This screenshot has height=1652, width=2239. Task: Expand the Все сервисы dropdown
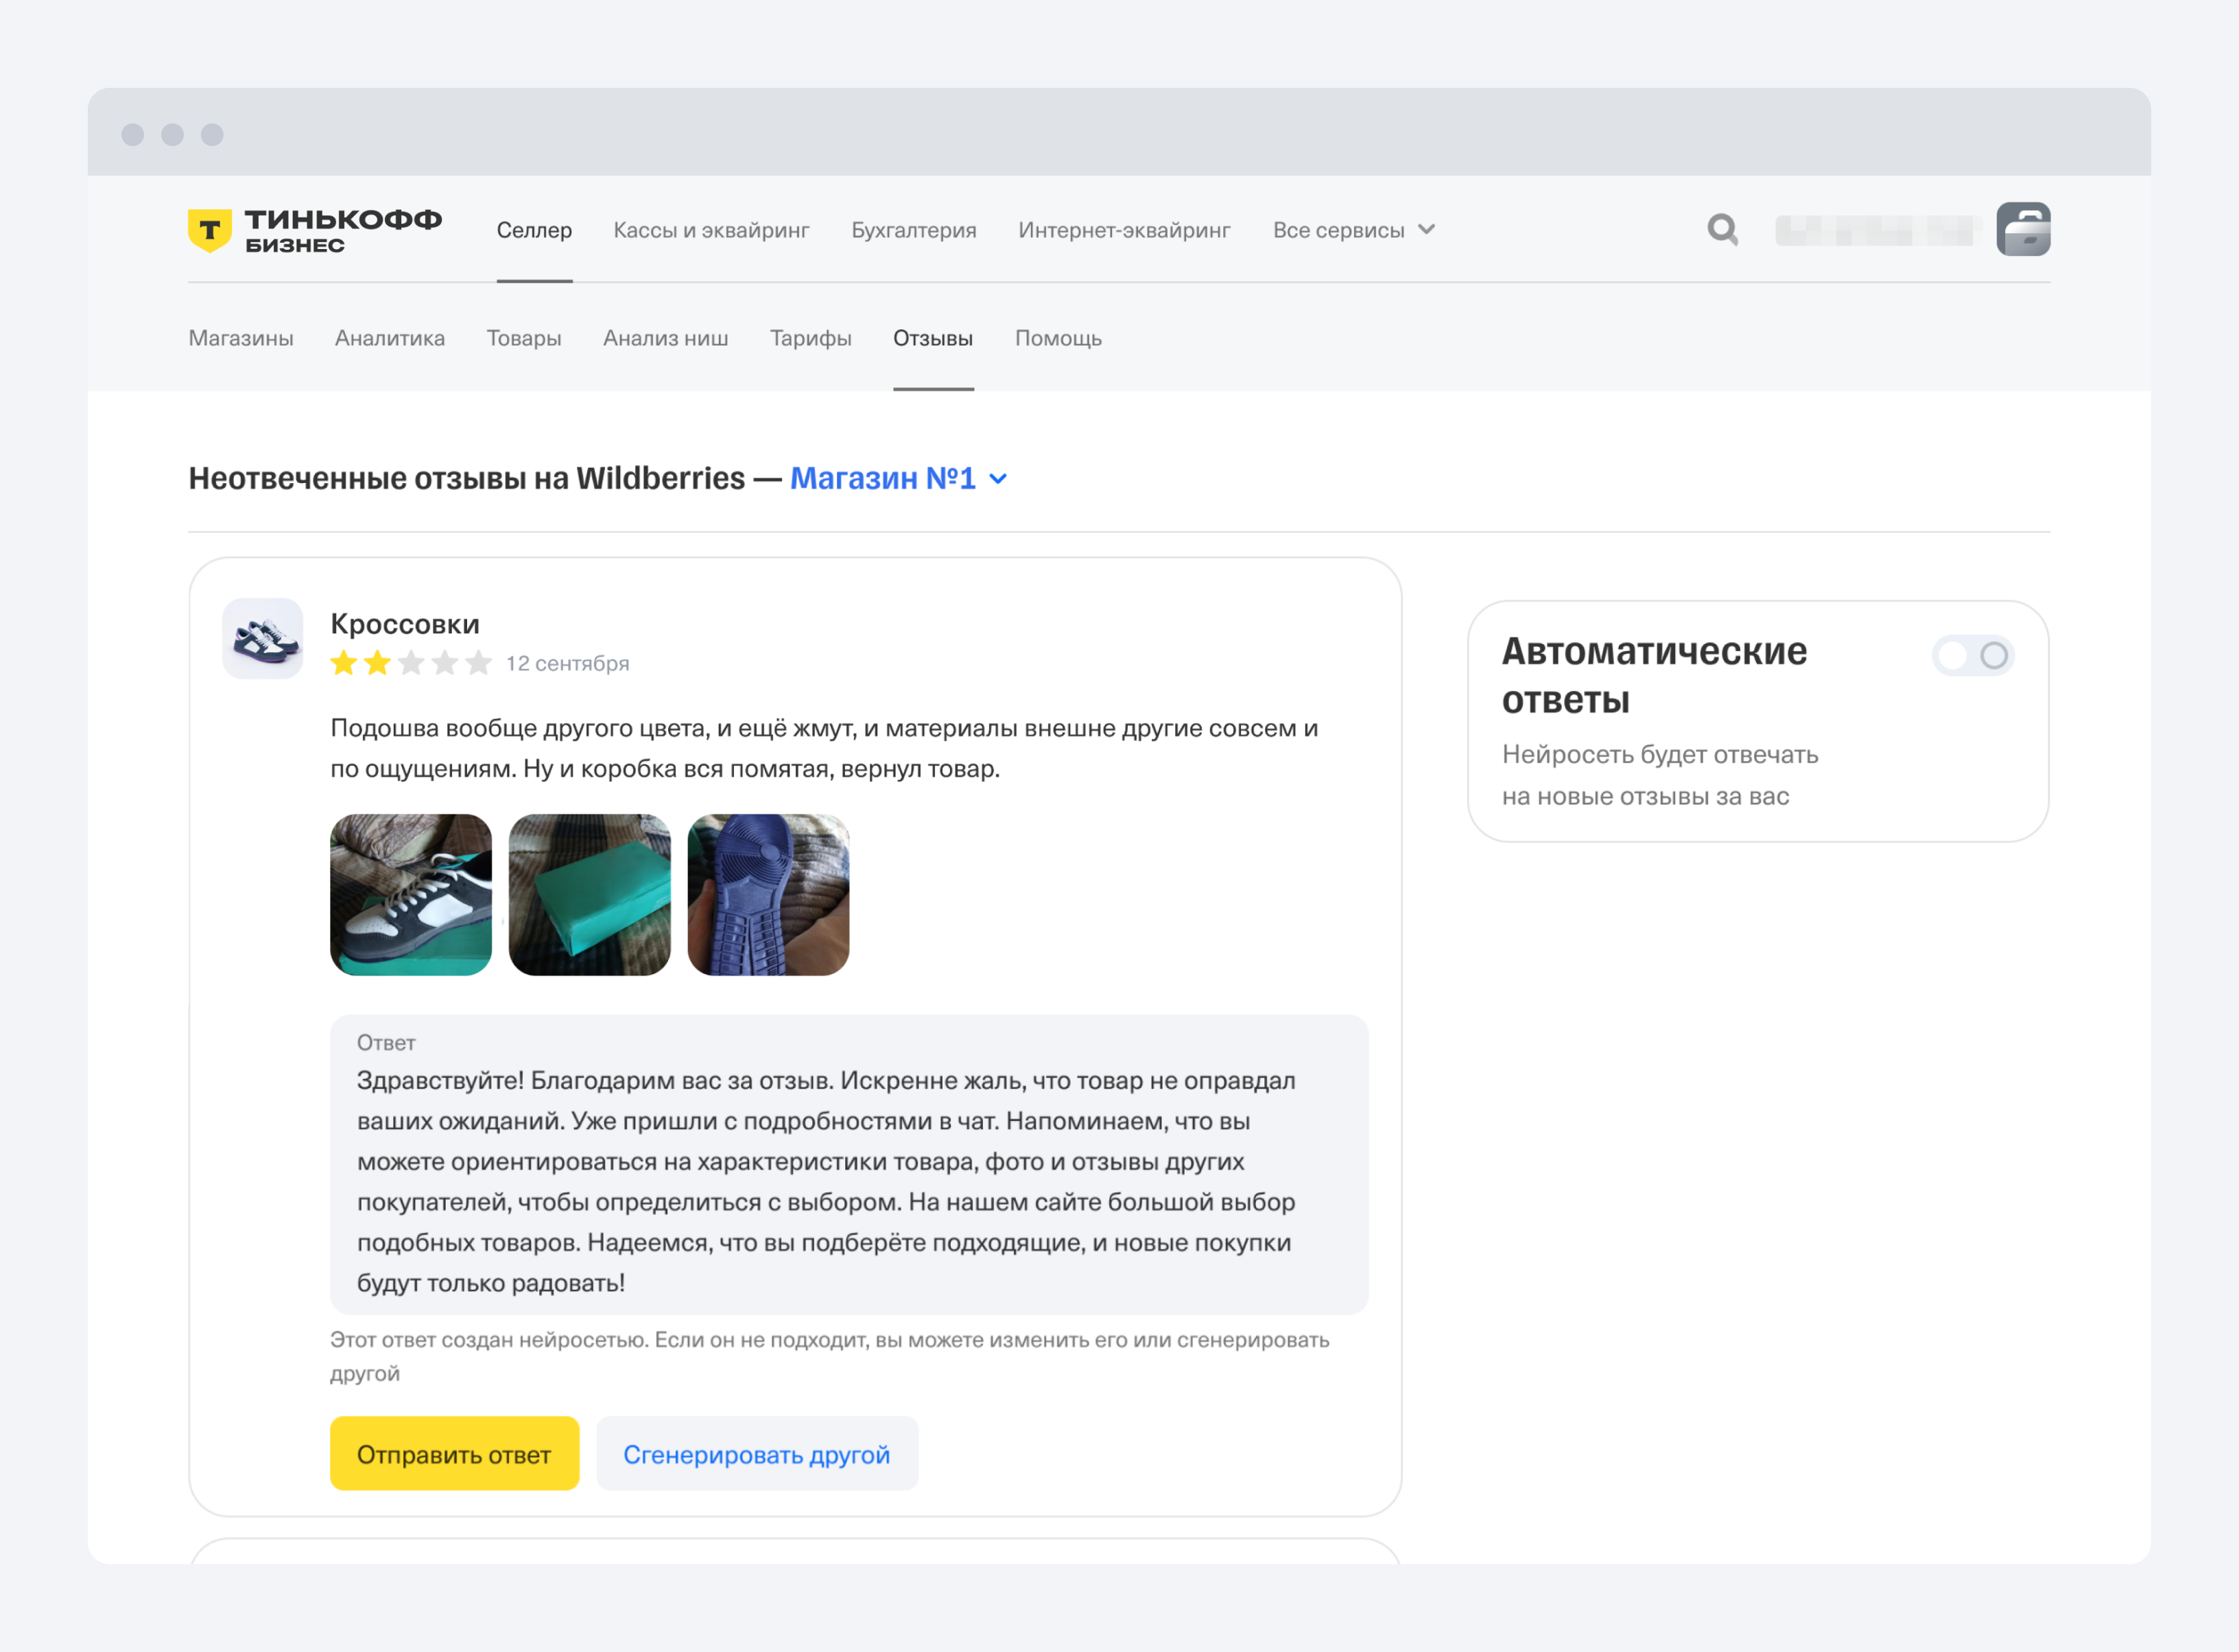point(1354,230)
